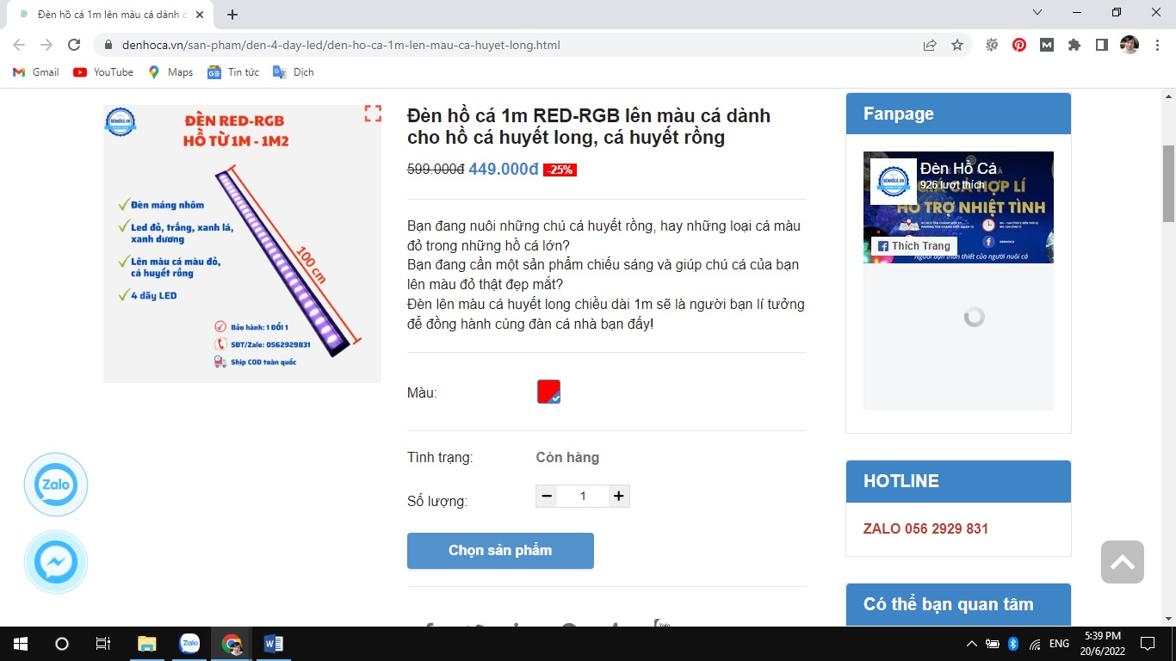Click the scroll-to-top arrow button
The width and height of the screenshot is (1176, 661).
click(1122, 562)
